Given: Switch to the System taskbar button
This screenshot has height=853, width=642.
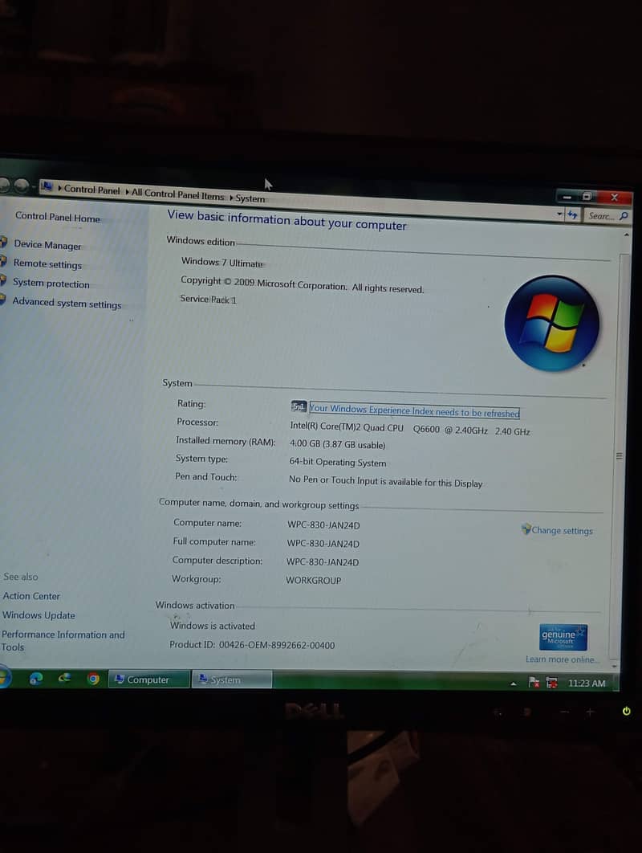Looking at the screenshot, I should [x=232, y=680].
